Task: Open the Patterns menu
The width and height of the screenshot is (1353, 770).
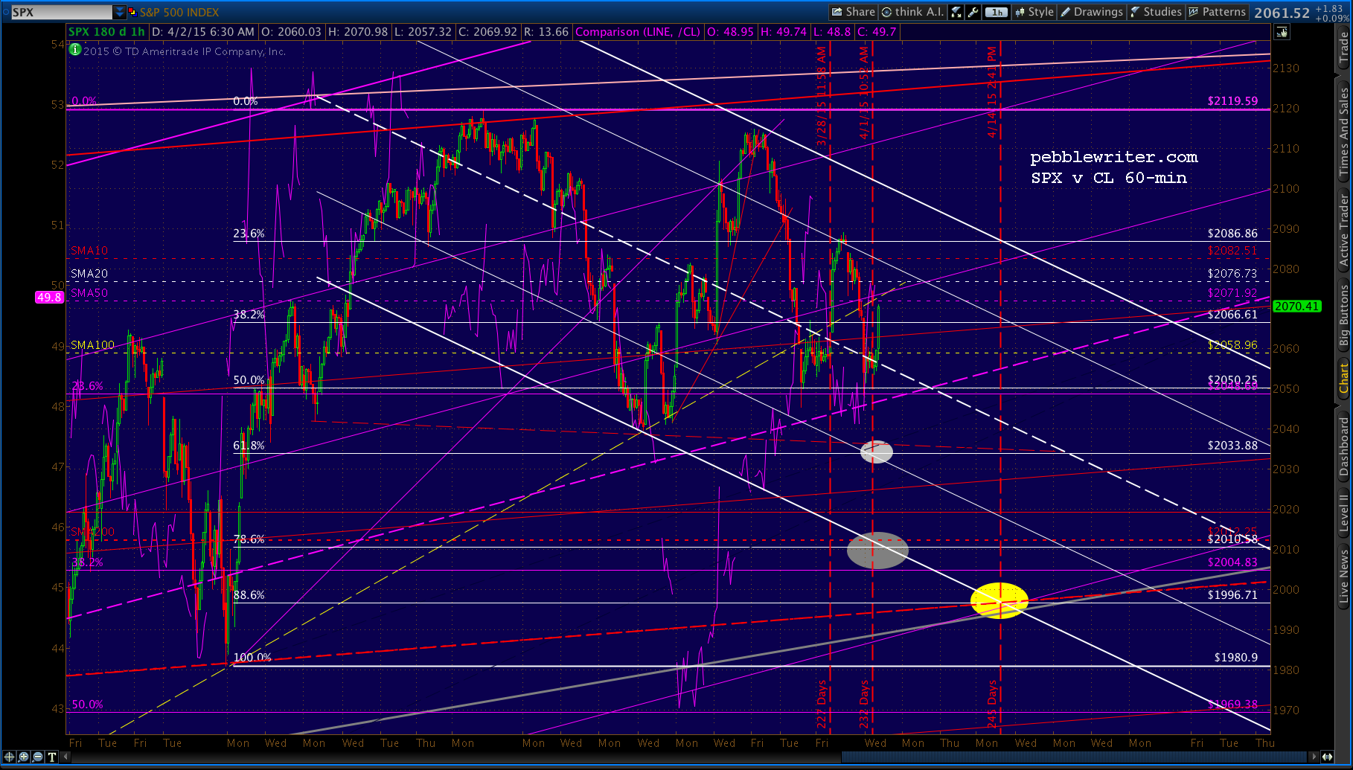Action: coord(1217,12)
